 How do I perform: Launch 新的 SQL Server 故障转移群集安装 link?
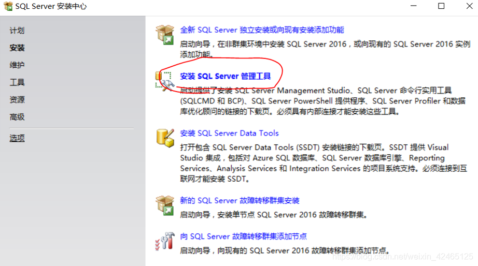click(x=240, y=201)
